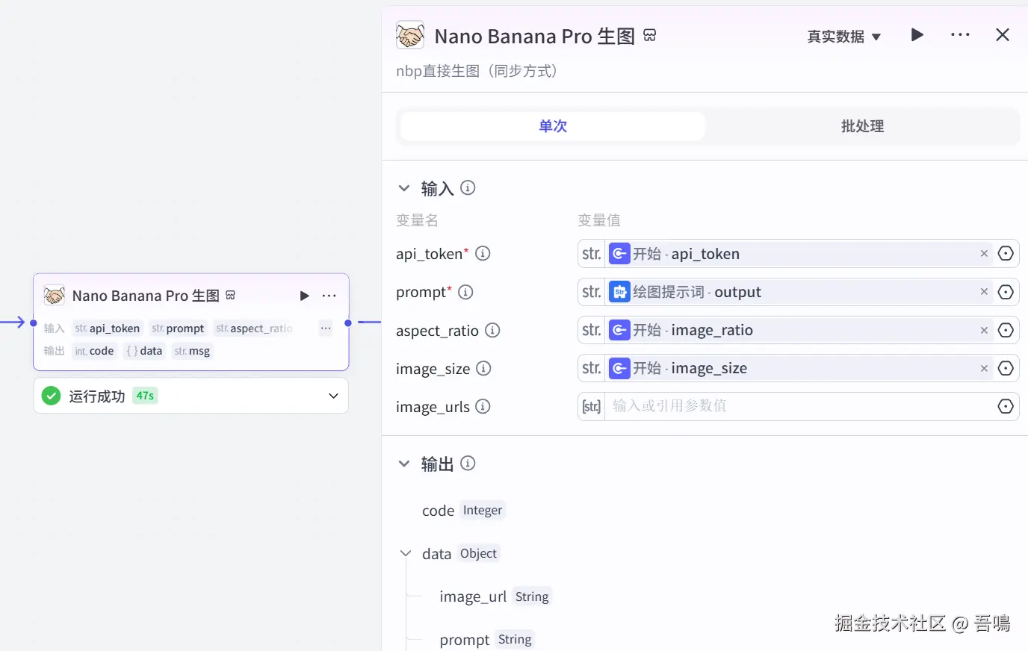Expand the 运行成功 run result bar
Viewport: 1028px width, 651px height.
coord(333,396)
